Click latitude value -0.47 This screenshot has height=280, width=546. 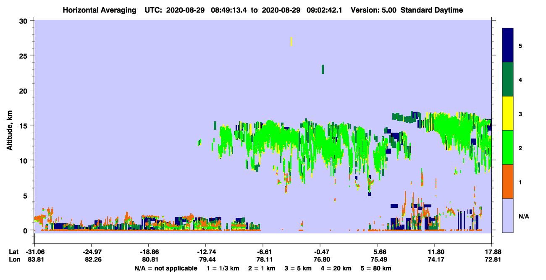[x=320, y=252]
